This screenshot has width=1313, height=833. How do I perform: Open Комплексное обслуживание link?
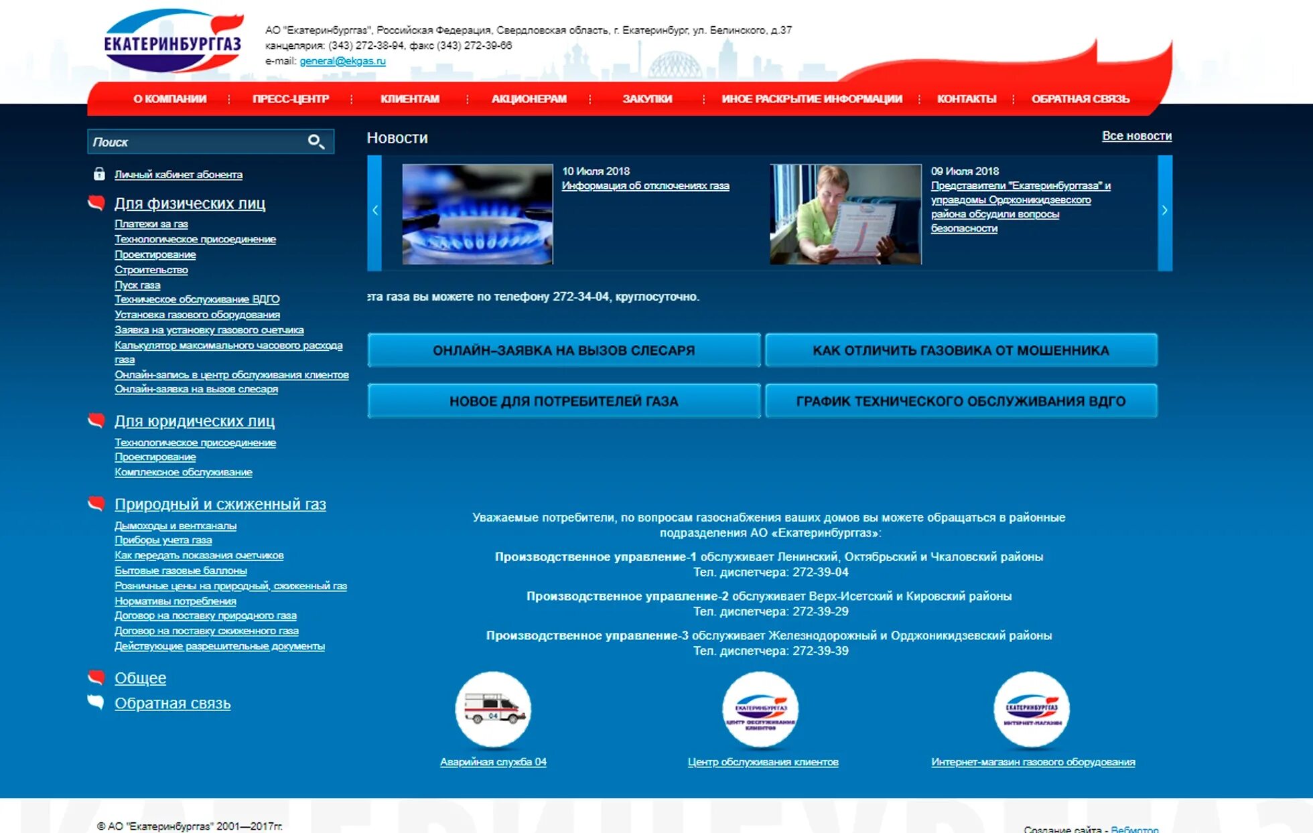click(x=183, y=472)
